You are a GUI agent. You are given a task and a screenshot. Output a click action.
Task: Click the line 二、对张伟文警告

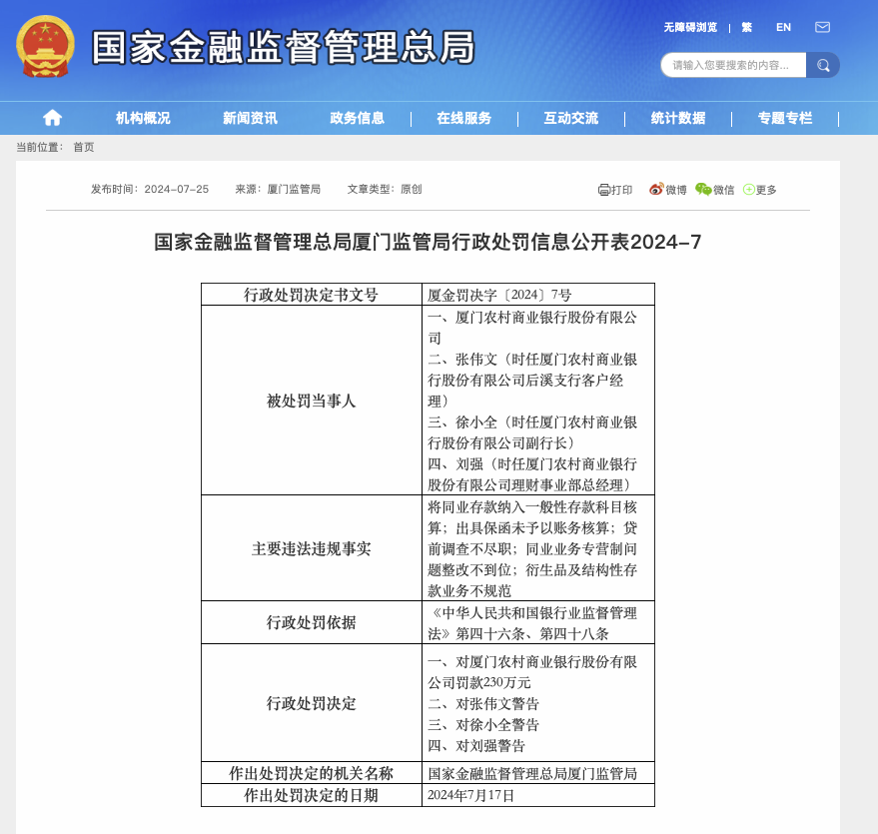[x=483, y=703]
